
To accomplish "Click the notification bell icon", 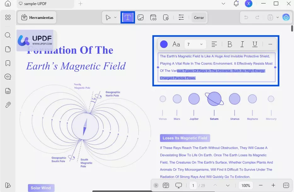I will click(x=236, y=4).
